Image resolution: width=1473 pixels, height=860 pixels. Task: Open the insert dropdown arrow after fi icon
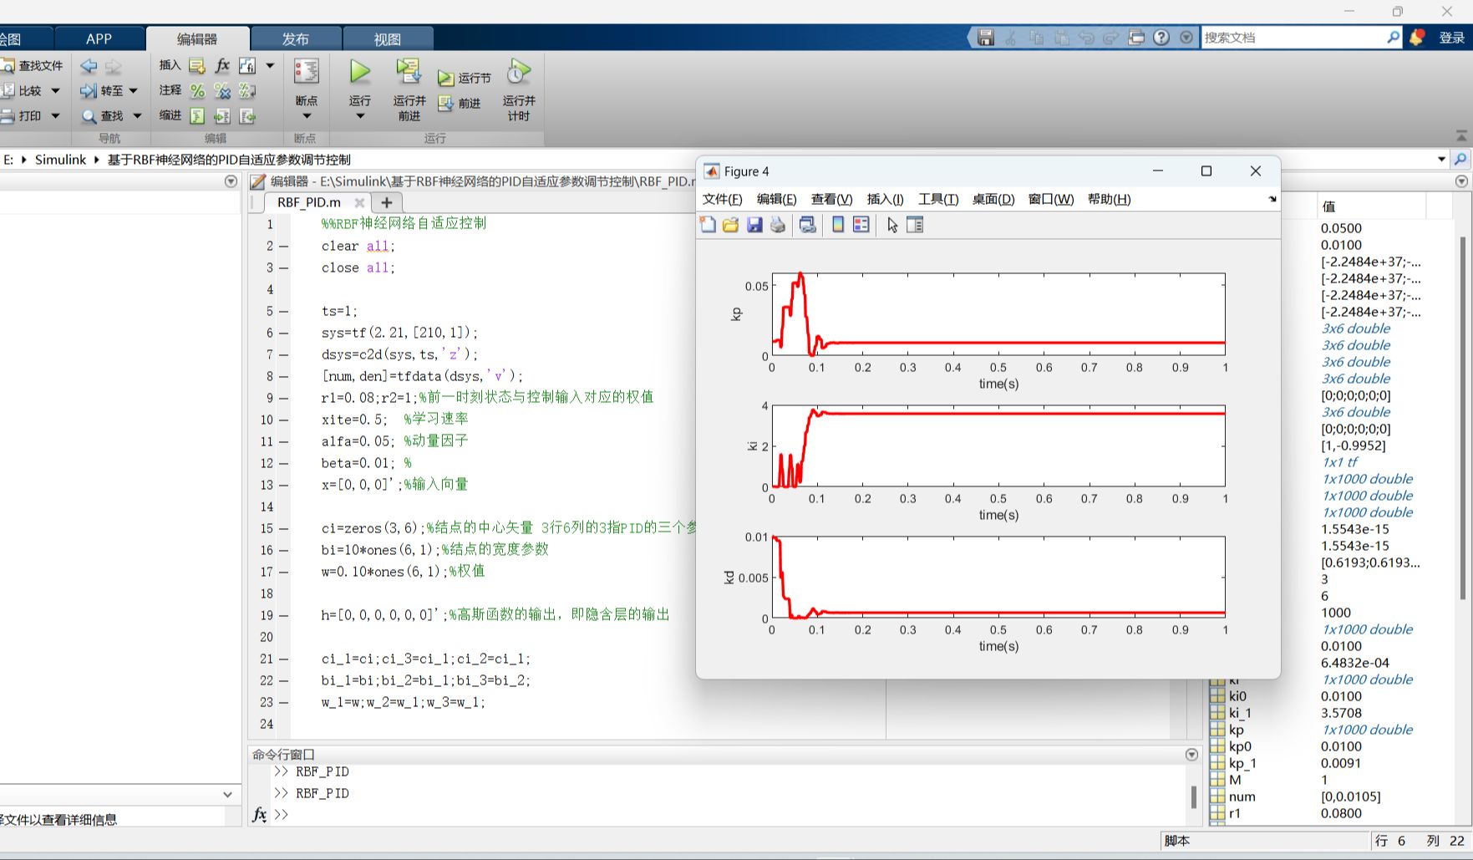pos(270,65)
